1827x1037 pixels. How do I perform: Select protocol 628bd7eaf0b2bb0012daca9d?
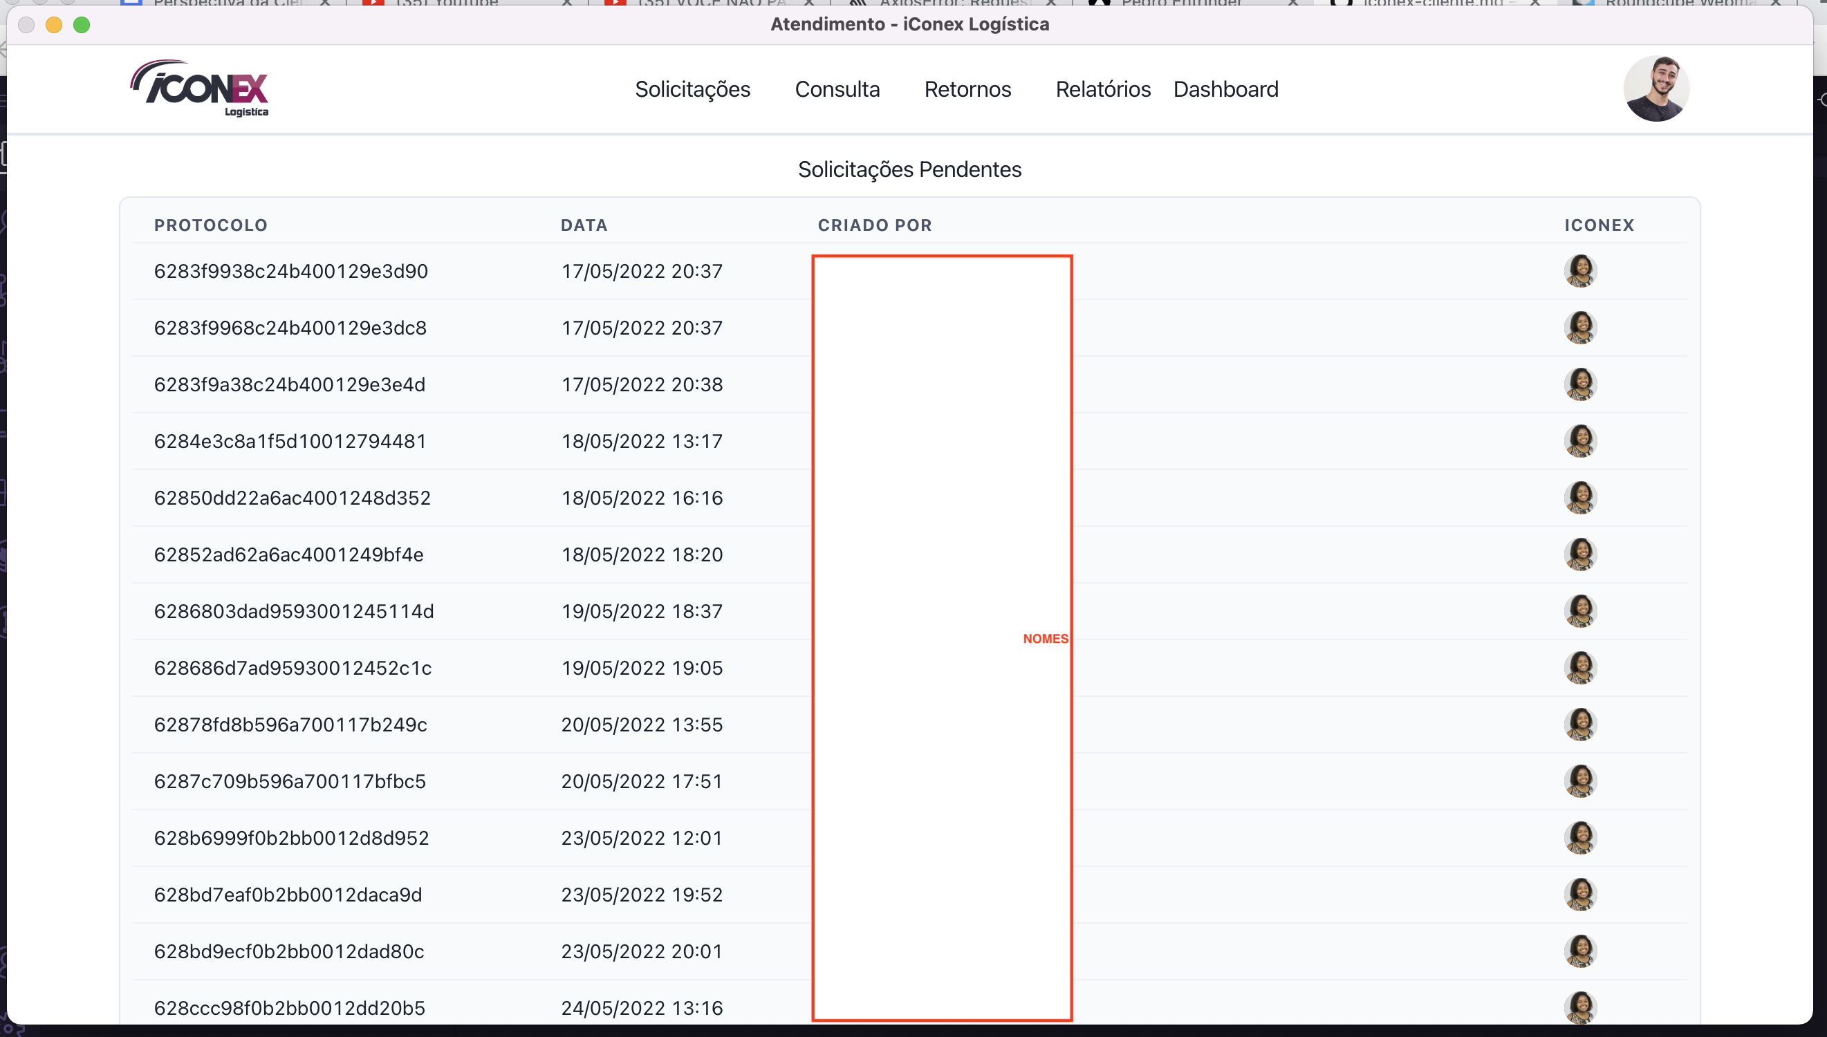click(288, 895)
